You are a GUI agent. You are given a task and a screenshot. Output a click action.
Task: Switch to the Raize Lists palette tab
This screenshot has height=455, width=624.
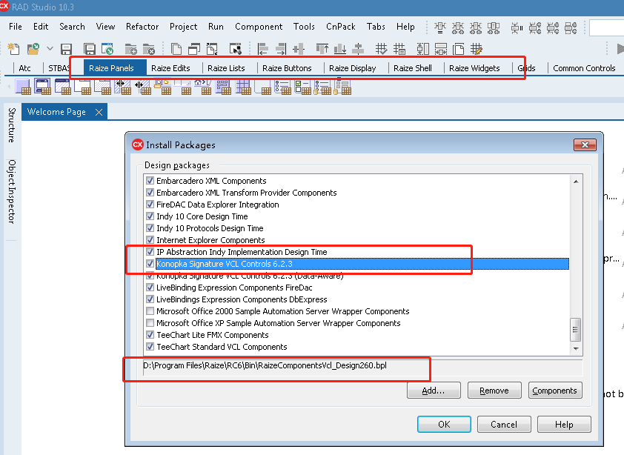(x=226, y=68)
